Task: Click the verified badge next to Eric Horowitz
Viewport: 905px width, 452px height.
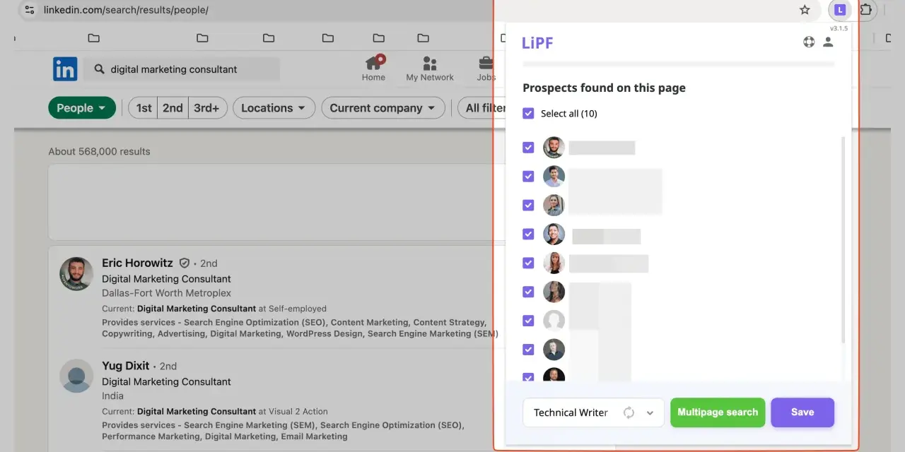Action: (185, 263)
